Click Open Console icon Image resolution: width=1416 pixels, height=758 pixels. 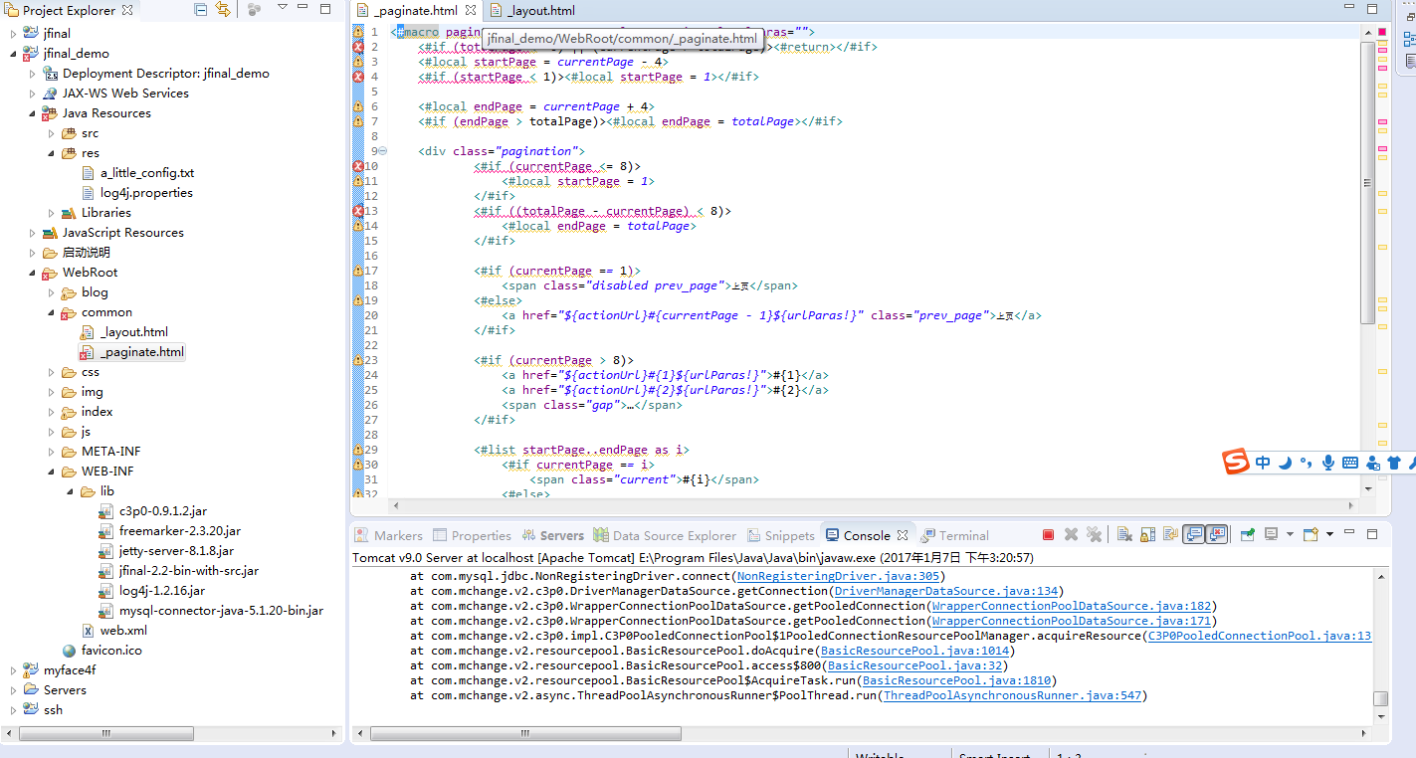(1311, 534)
